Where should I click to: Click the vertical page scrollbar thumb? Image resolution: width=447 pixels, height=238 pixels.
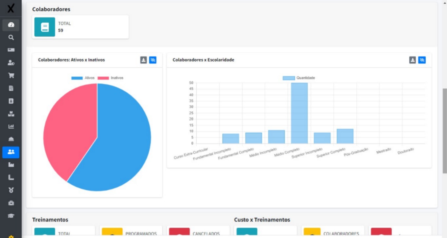tap(444, 130)
